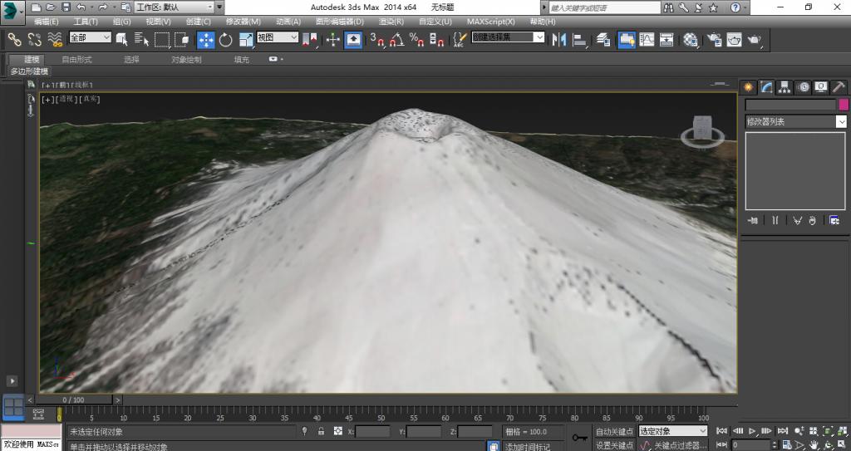Open the Hierarchy command panel
This screenshot has height=451, width=851.
(x=785, y=87)
